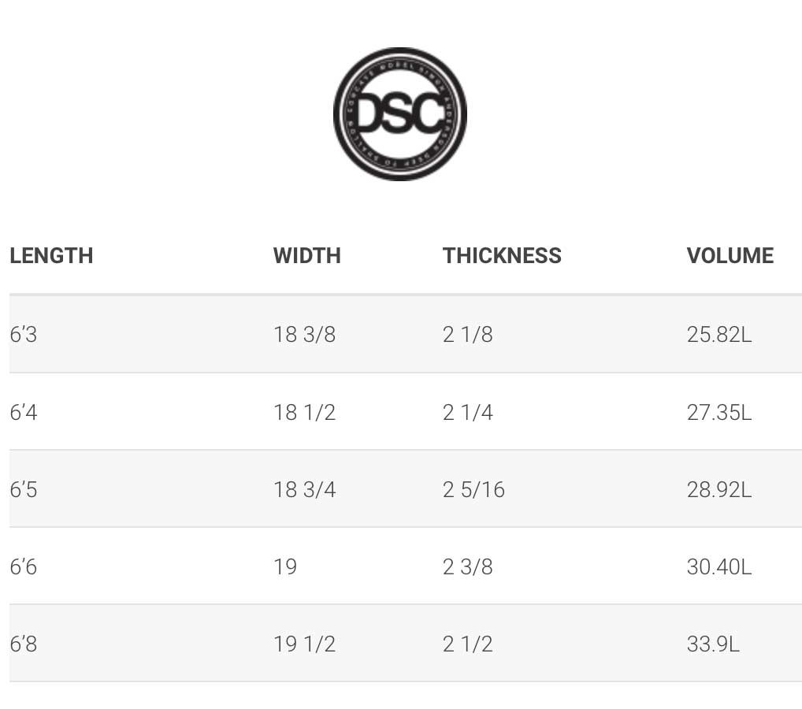Click the 30.40L volume value

tap(719, 566)
